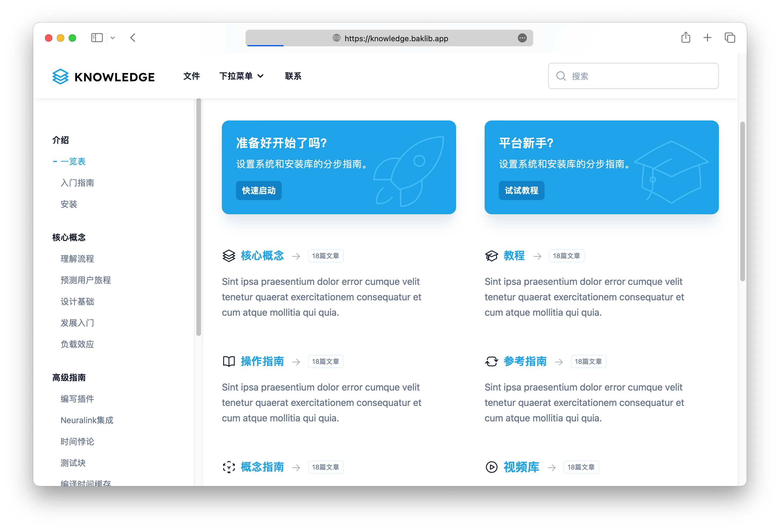Click the Knowledge logo icon
Image resolution: width=780 pixels, height=530 pixels.
point(61,77)
